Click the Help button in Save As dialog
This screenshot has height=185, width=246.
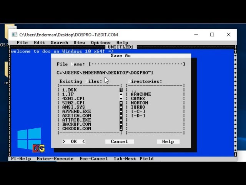pos(168,141)
